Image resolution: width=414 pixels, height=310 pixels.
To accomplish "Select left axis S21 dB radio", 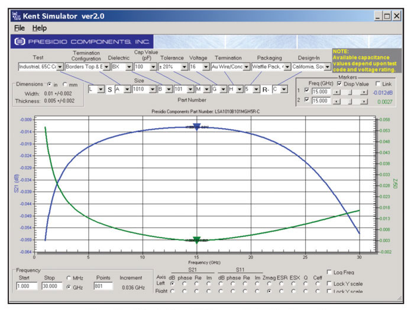I will (173, 284).
